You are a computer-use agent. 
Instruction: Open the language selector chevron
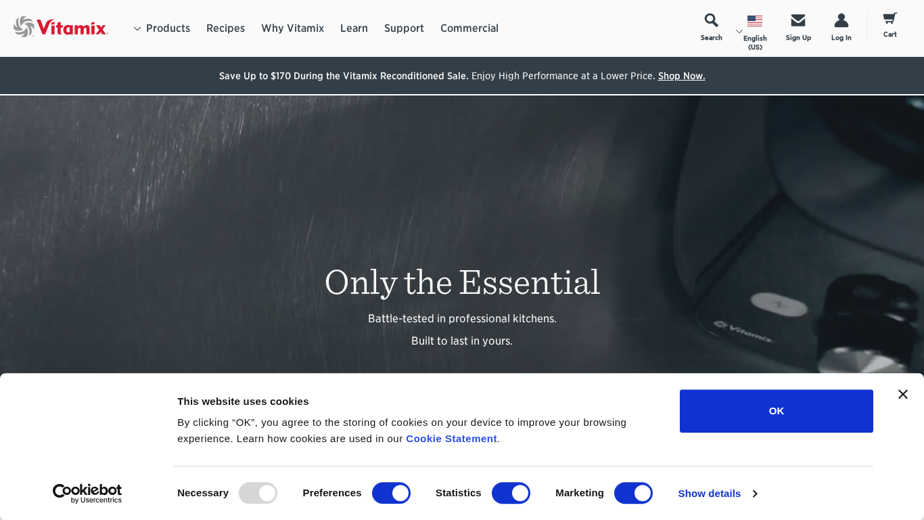point(739,31)
